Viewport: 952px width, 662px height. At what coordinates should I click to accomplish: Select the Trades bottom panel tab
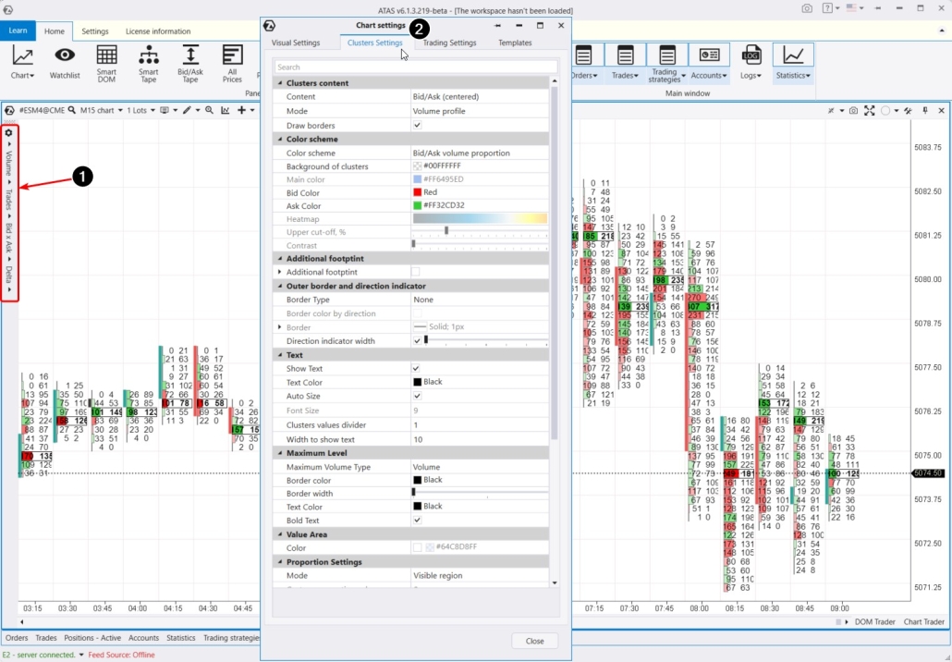(x=45, y=638)
